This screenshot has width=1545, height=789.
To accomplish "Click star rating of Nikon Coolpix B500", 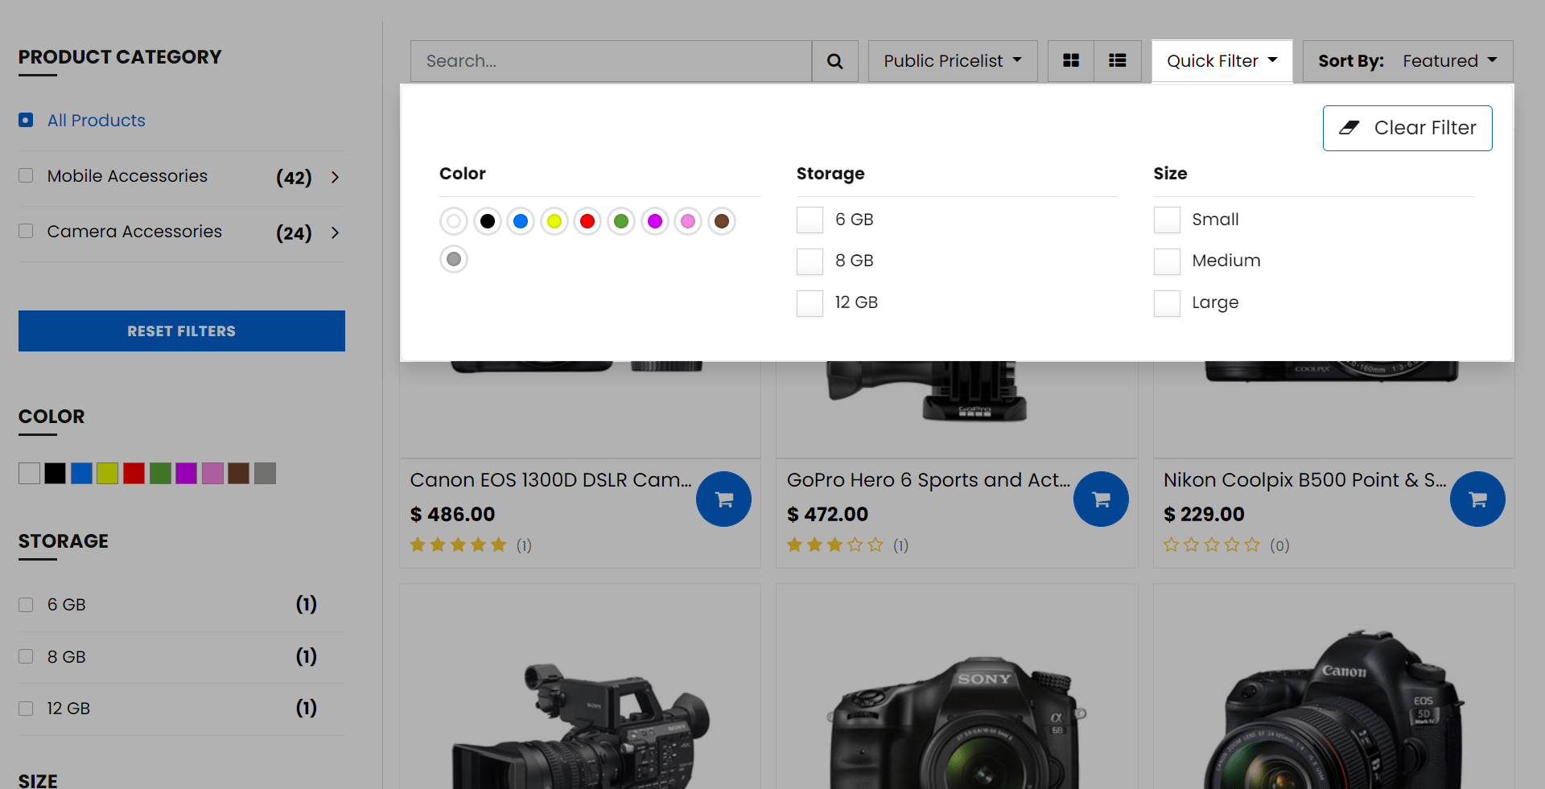I will [1211, 545].
